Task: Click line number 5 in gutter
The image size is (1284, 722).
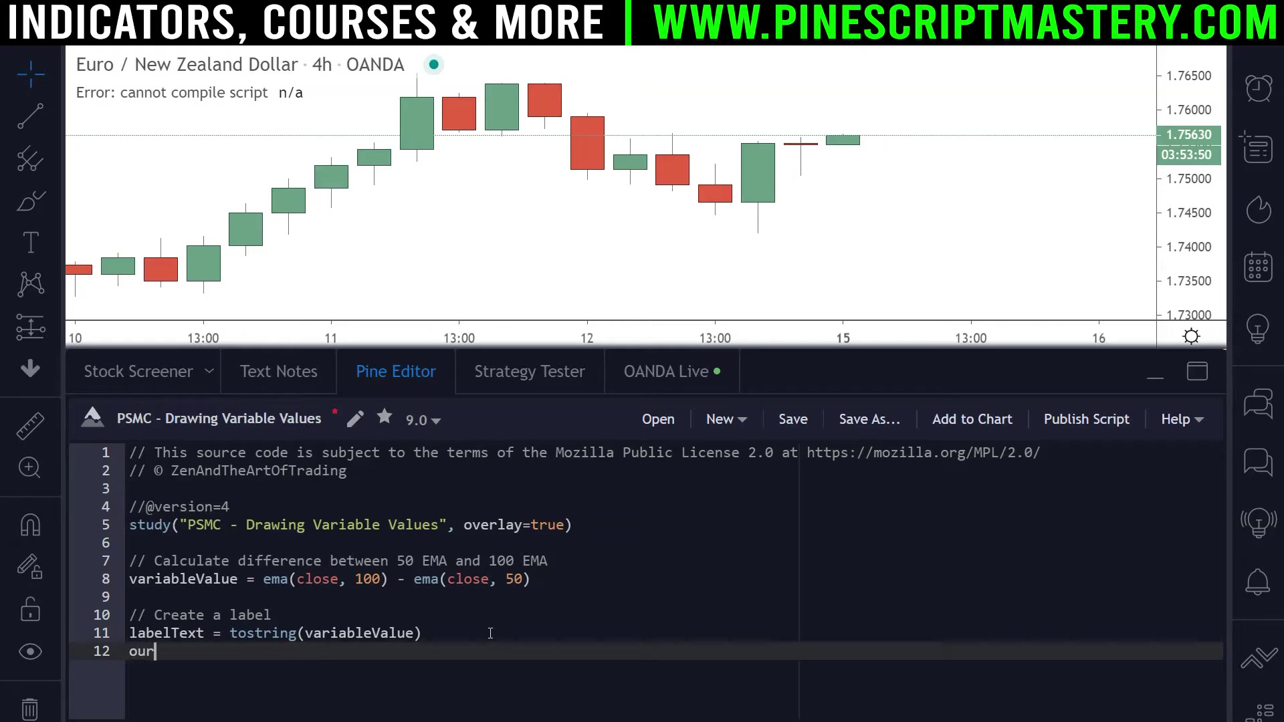Action: [x=106, y=525]
